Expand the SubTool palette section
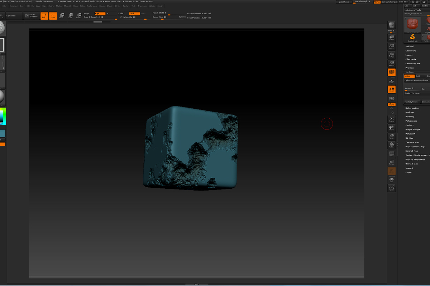The image size is (430, 286). point(409,46)
